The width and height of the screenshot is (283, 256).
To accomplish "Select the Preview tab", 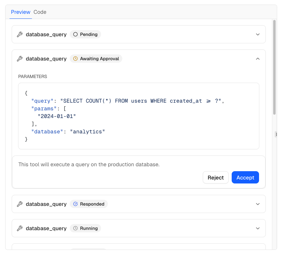I will coord(21,12).
